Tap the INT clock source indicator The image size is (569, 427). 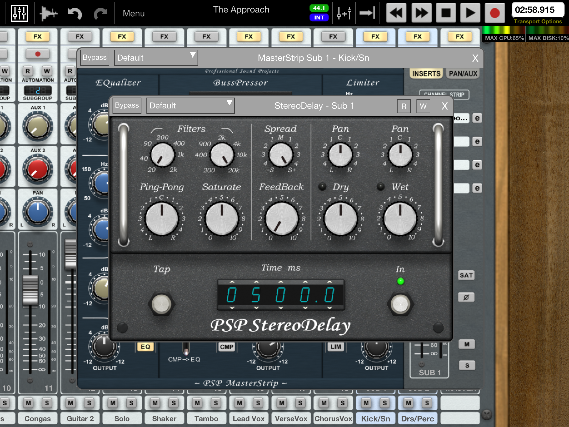coord(319,18)
